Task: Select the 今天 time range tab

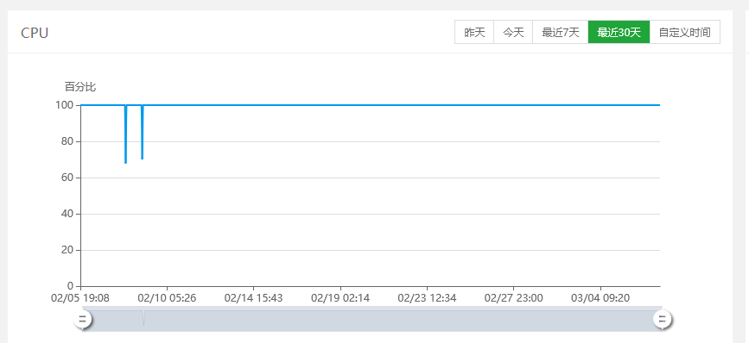Action: coord(513,32)
